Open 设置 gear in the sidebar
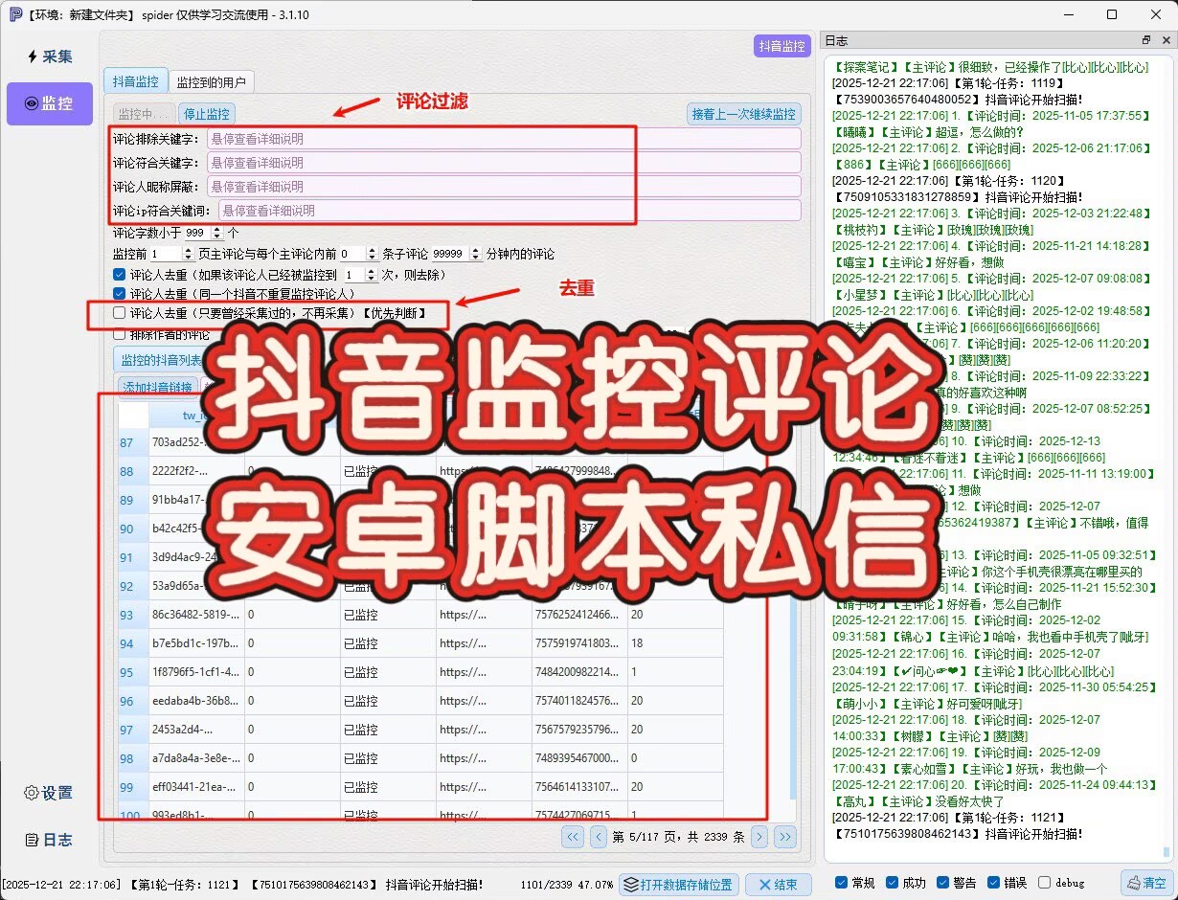Screen dimensions: 1178x900 point(50,793)
